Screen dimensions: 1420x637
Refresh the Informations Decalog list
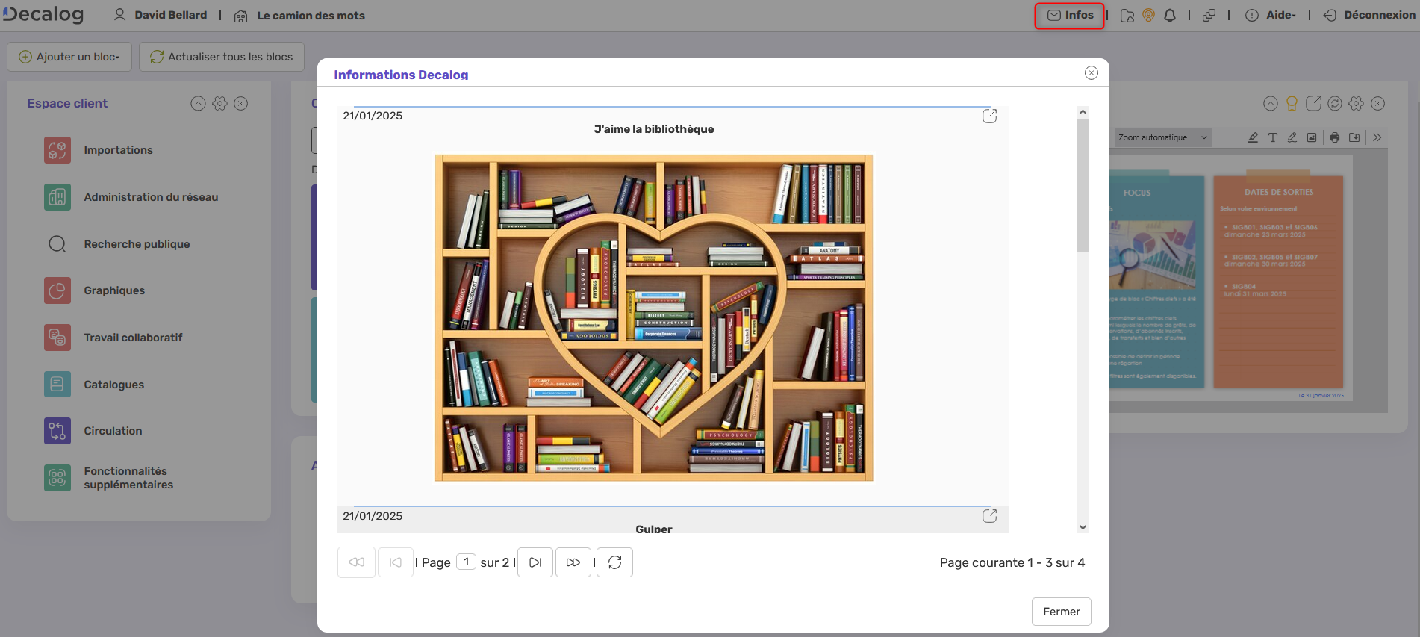pos(614,562)
